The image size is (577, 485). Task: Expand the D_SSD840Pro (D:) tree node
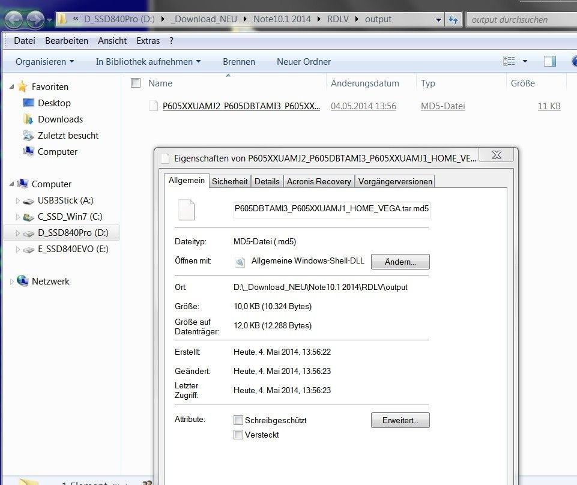pos(17,233)
